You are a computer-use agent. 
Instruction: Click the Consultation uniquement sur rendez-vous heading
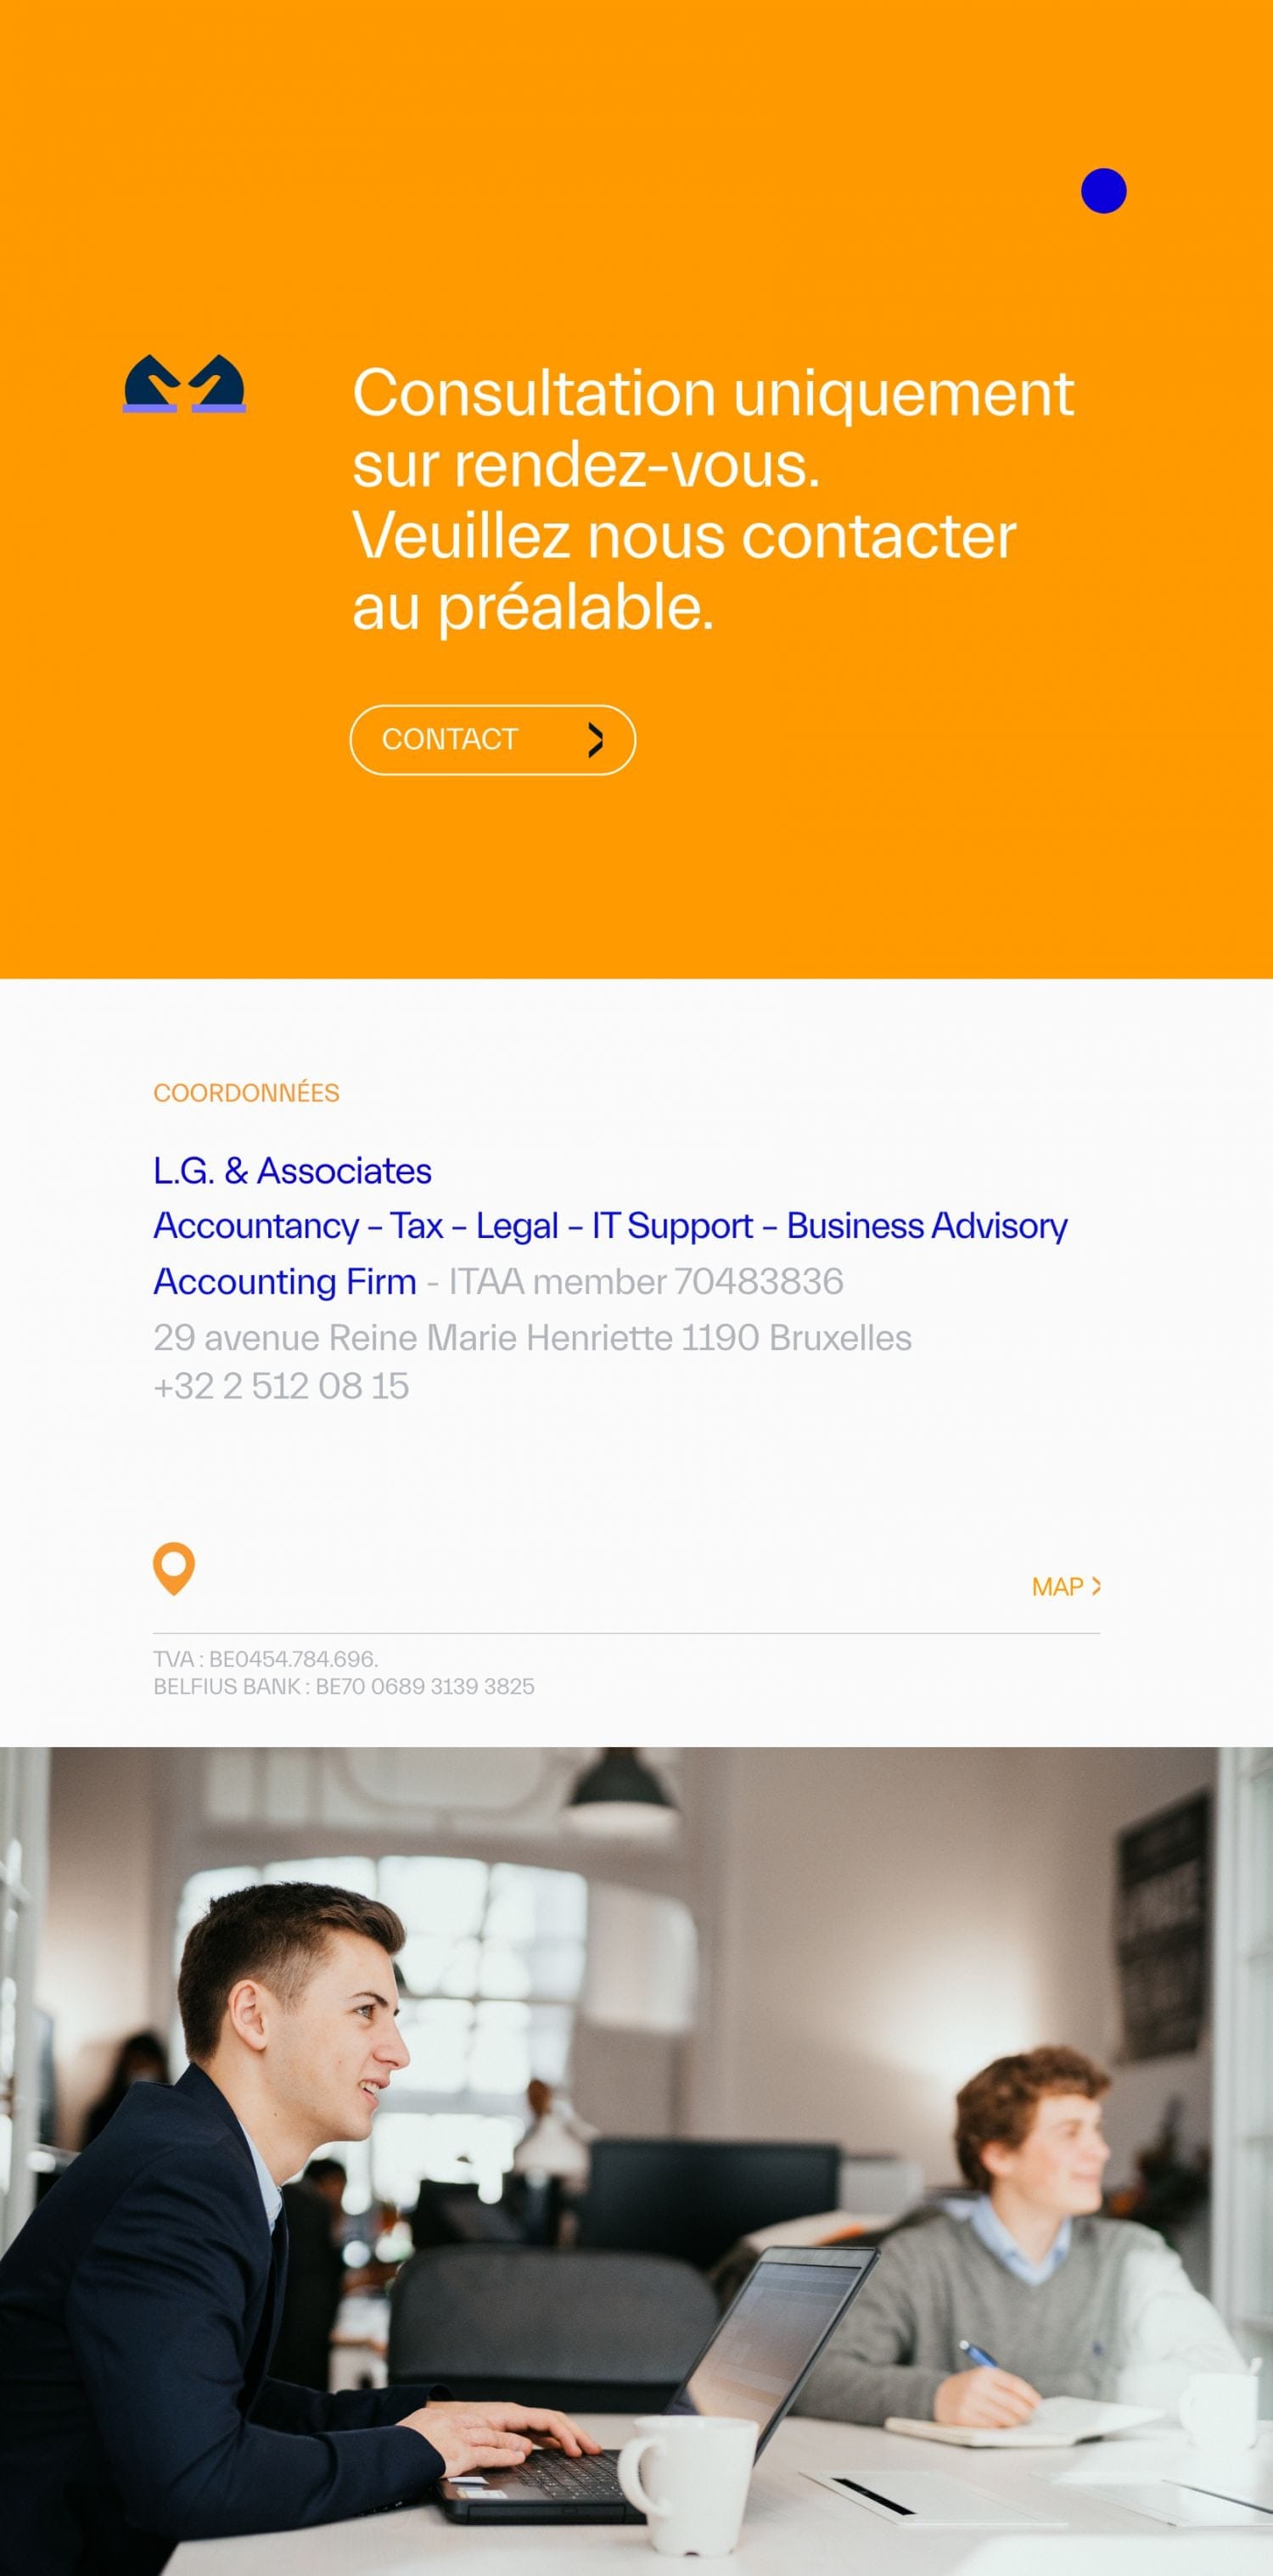click(713, 499)
